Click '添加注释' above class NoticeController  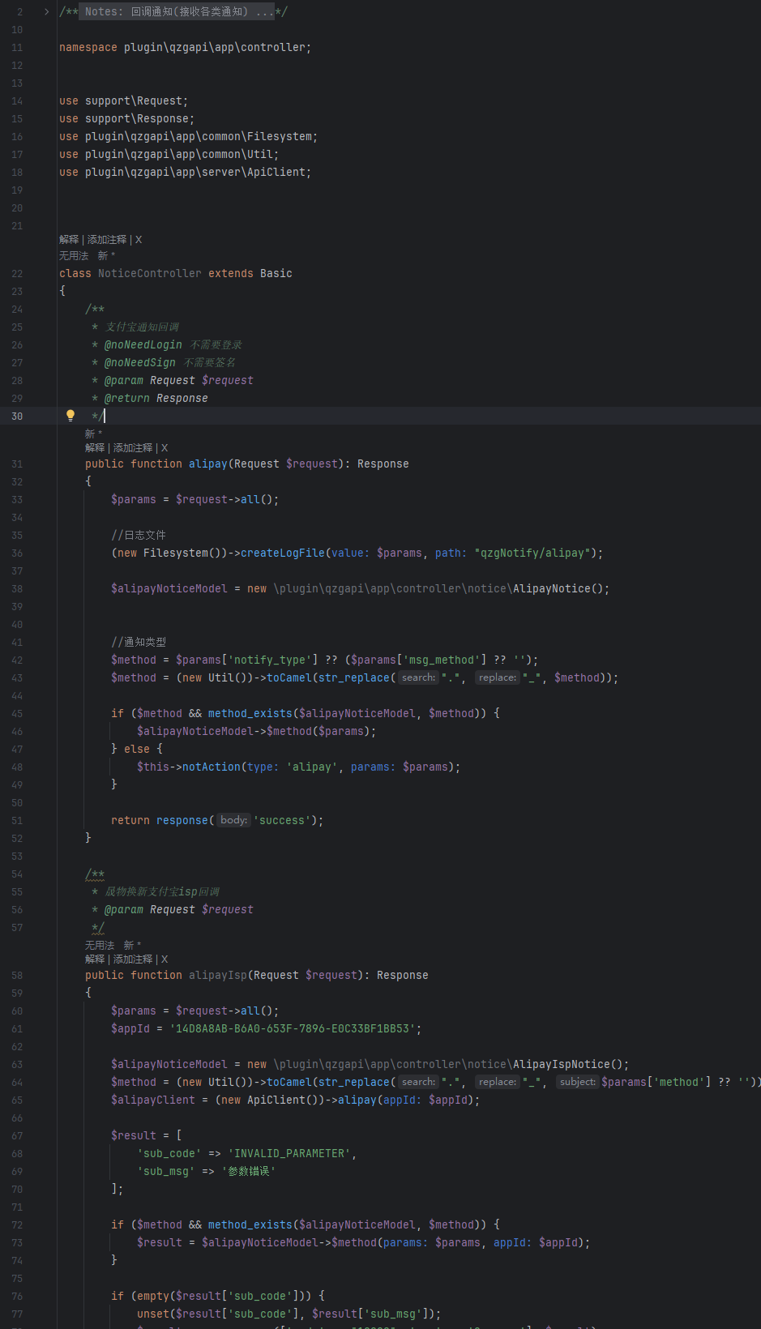pyautogui.click(x=107, y=240)
